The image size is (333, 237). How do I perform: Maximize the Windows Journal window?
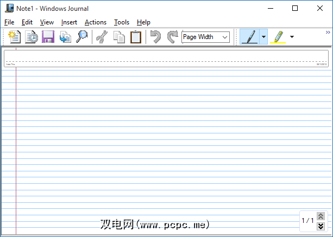click(x=295, y=8)
